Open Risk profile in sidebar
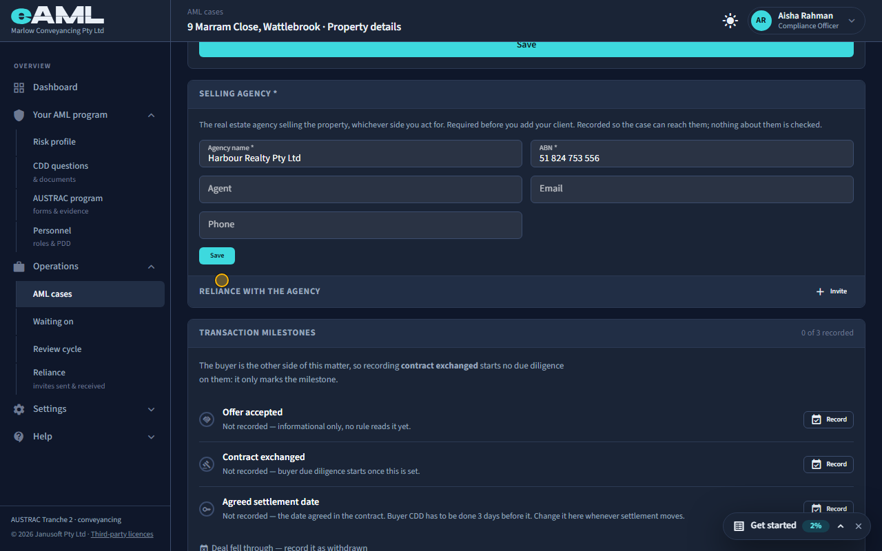The width and height of the screenshot is (882, 551). point(90,142)
